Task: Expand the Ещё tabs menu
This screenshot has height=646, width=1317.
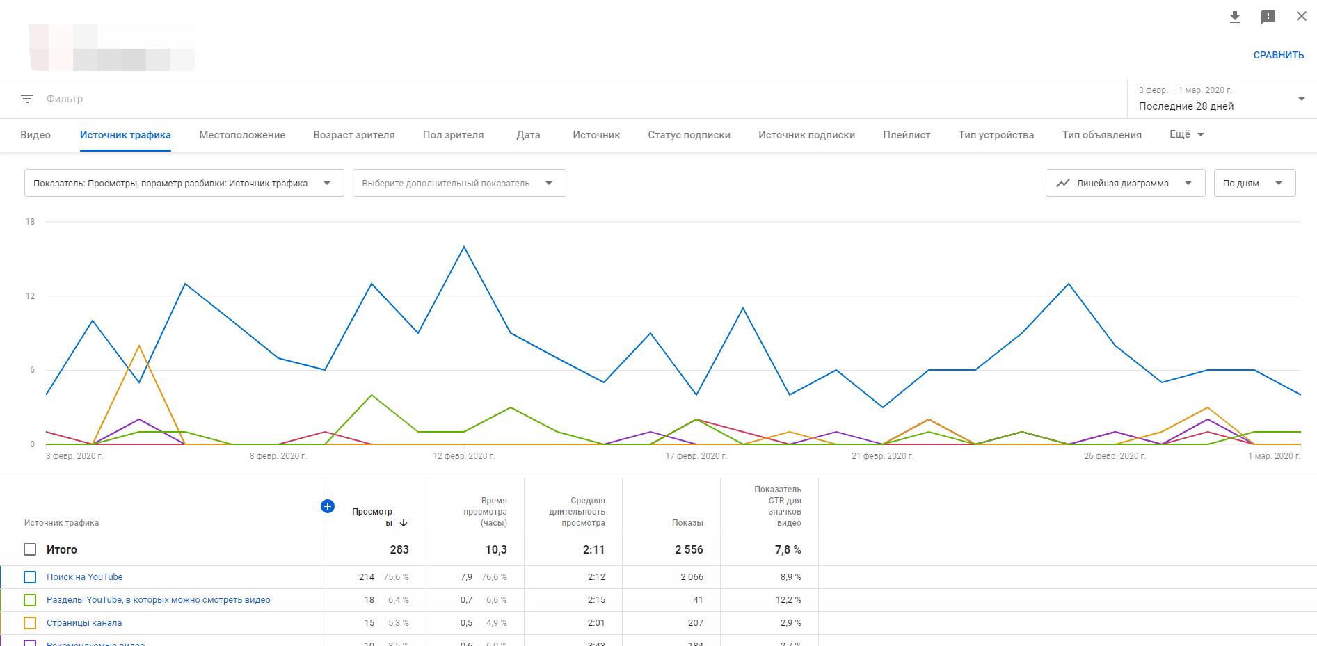Action: [1186, 134]
